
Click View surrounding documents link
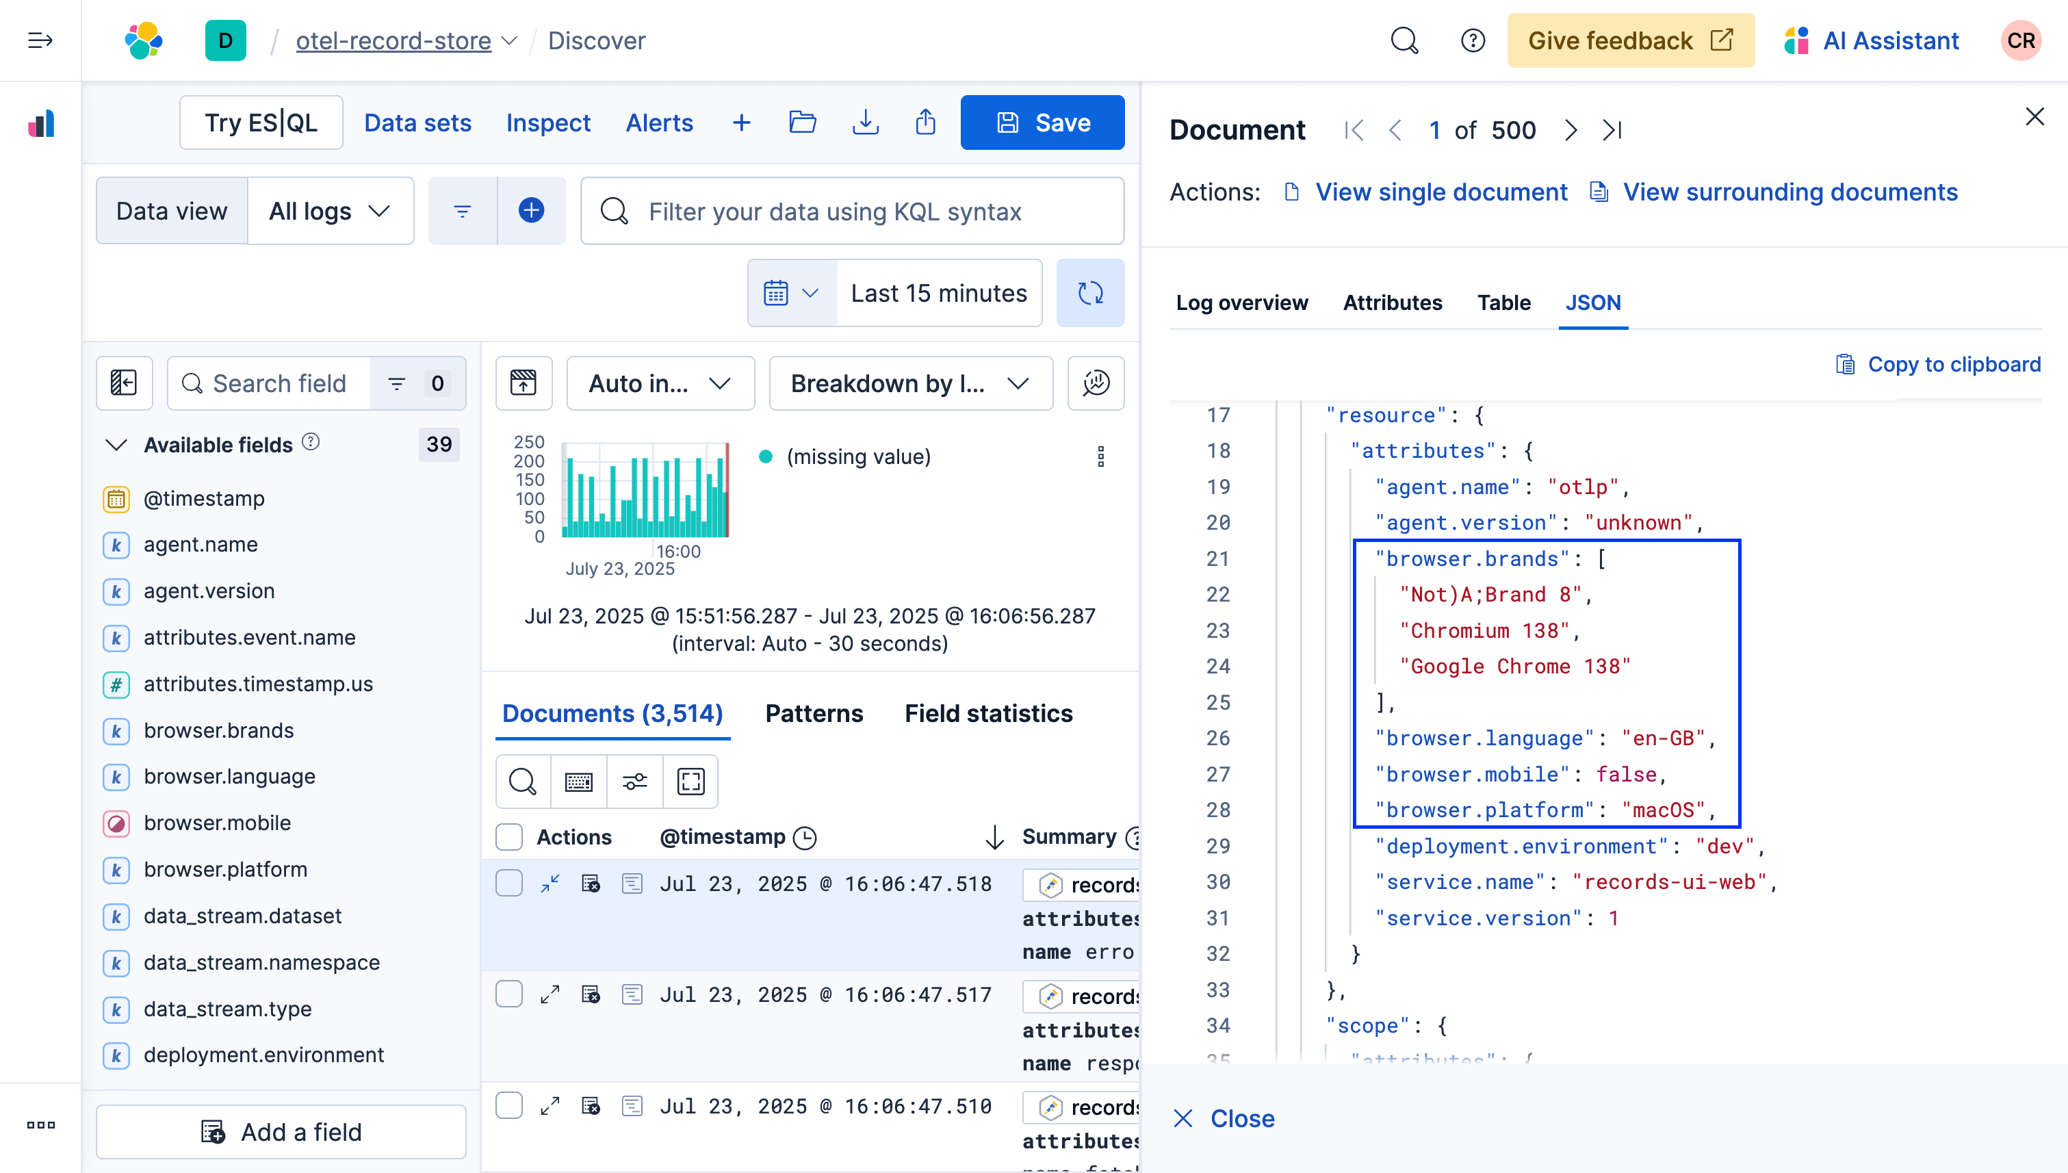(x=1789, y=192)
